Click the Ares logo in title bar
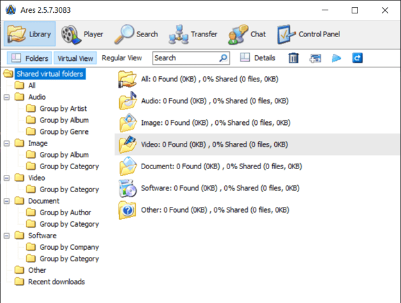The image size is (401, 303). pyautogui.click(x=11, y=10)
